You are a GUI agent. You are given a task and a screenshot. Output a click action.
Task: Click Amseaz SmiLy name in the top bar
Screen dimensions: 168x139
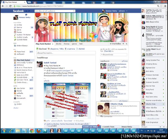111,11
